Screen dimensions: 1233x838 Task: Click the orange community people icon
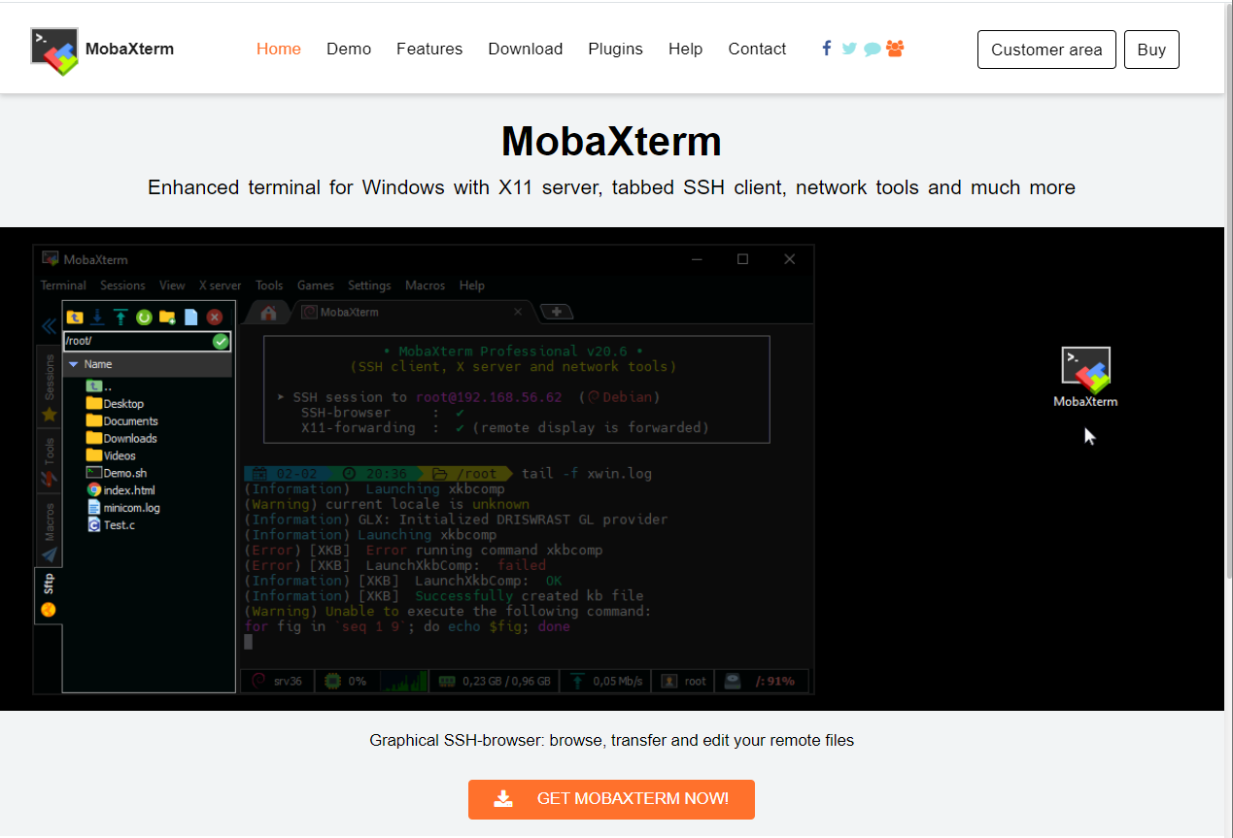(895, 48)
